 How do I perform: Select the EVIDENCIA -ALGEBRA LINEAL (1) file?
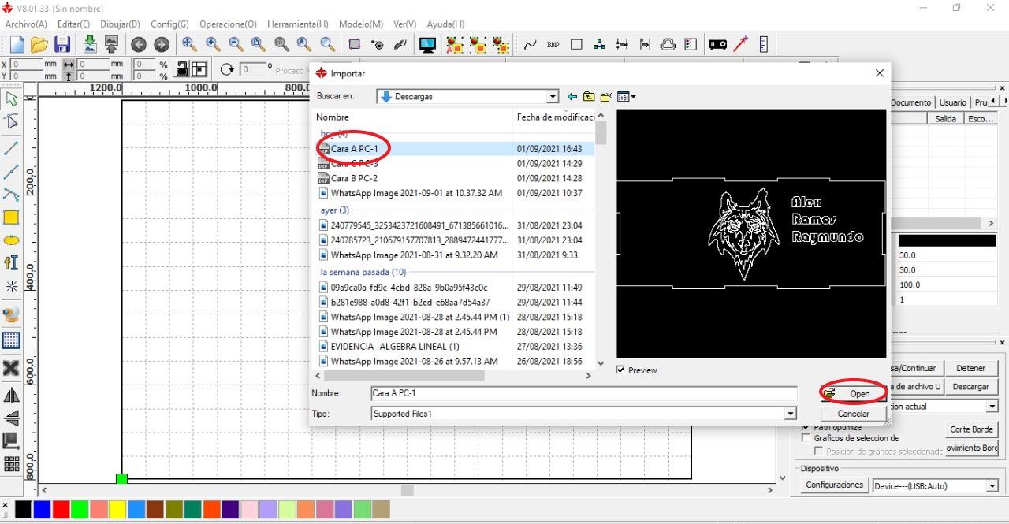coord(395,346)
